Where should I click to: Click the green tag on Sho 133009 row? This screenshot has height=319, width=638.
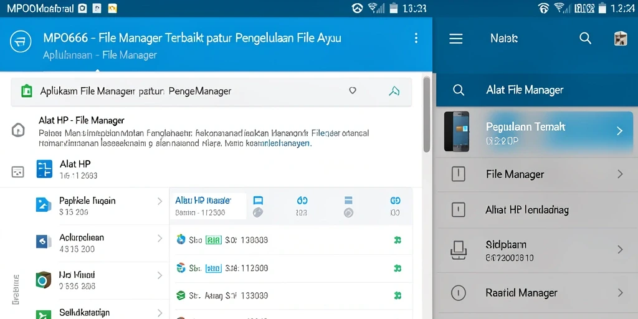coord(213,240)
